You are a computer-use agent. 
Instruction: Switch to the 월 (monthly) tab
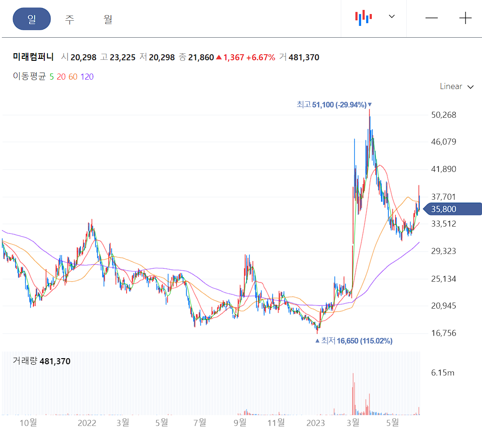coord(107,19)
